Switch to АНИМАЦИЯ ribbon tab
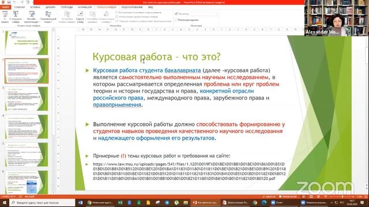This screenshot has width=369, height=207. 85,7
